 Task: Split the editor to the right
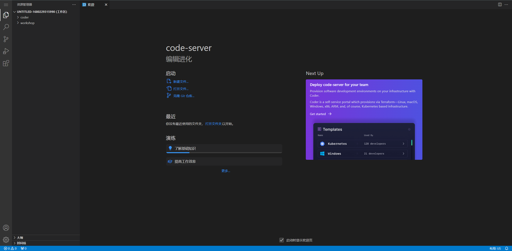click(500, 5)
